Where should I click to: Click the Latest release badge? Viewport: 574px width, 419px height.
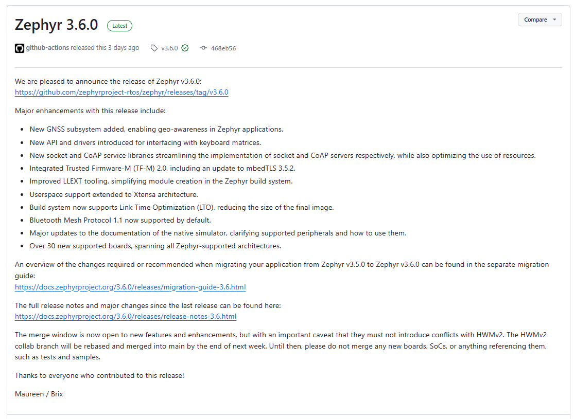pos(120,26)
